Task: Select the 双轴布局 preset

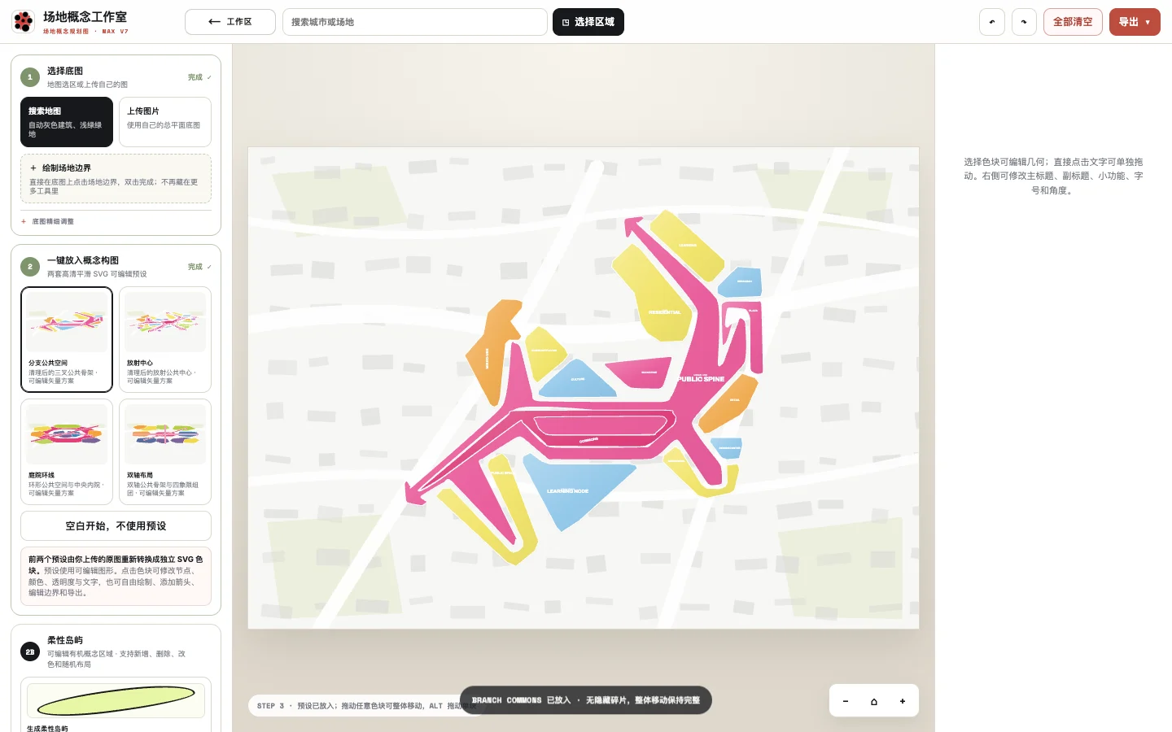Action: pos(165,451)
